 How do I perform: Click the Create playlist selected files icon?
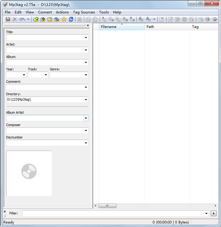[185, 19]
